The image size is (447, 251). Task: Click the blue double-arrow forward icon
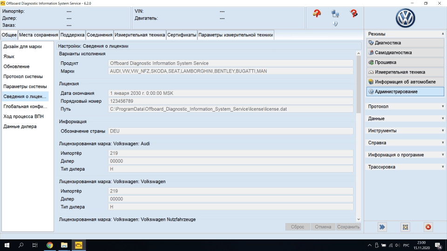[382, 227]
